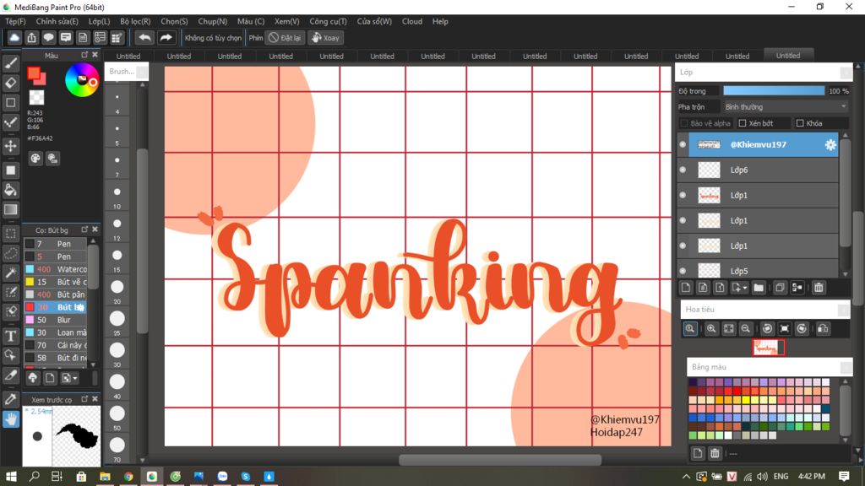The height and width of the screenshot is (486, 865).
Task: Hide the @Khiemvu197 layer
Action: [x=683, y=145]
